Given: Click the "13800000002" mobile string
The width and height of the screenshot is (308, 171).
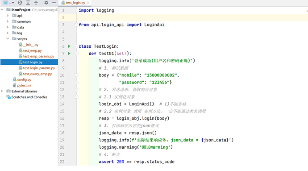Looking at the screenshot, I should pos(161,75).
